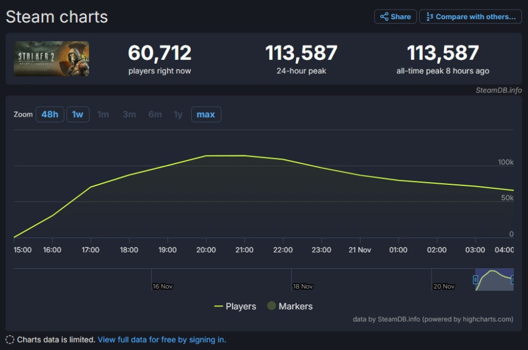Image resolution: width=528 pixels, height=350 pixels.
Task: Click the 50k y-axis label
Action: (x=507, y=198)
